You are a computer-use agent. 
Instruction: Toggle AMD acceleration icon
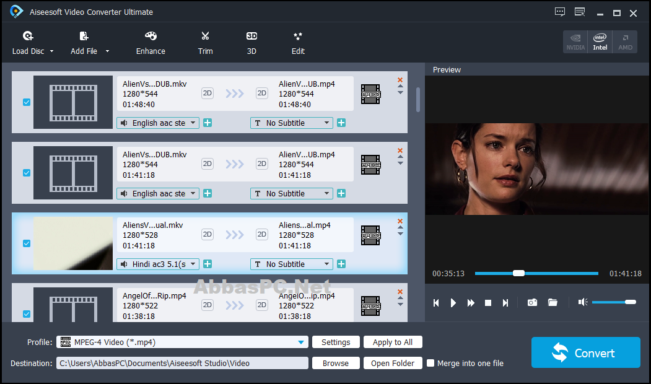coord(625,42)
